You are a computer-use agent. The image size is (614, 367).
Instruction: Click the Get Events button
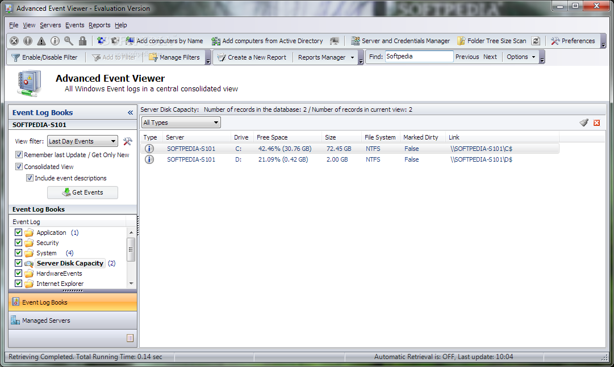point(82,192)
